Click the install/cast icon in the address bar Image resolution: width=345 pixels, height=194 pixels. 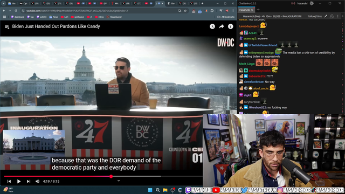click(x=180, y=11)
